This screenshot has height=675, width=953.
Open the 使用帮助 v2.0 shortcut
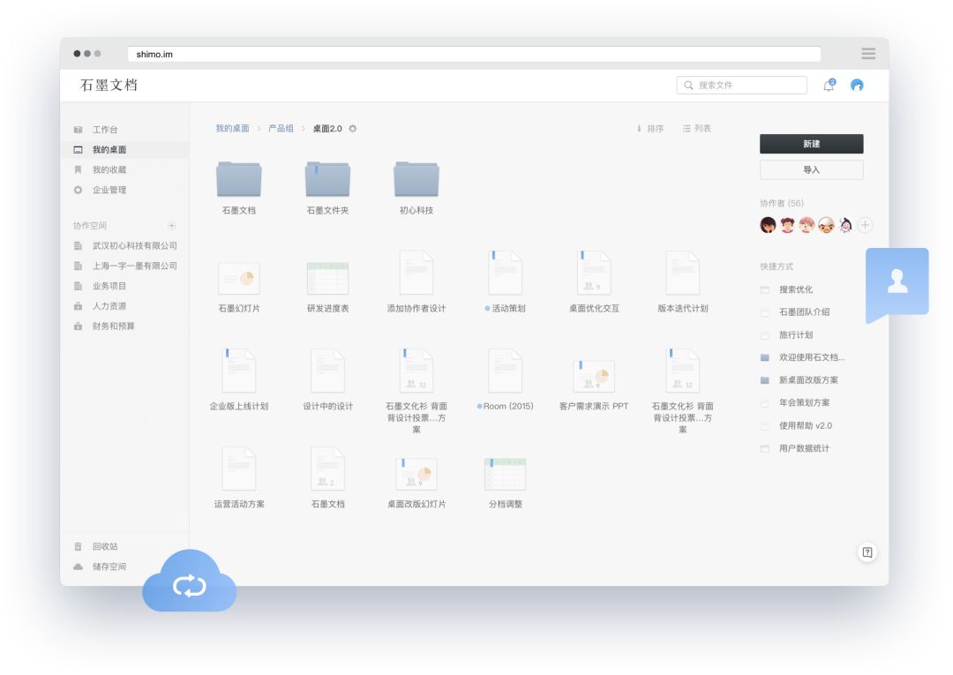[x=796, y=425]
